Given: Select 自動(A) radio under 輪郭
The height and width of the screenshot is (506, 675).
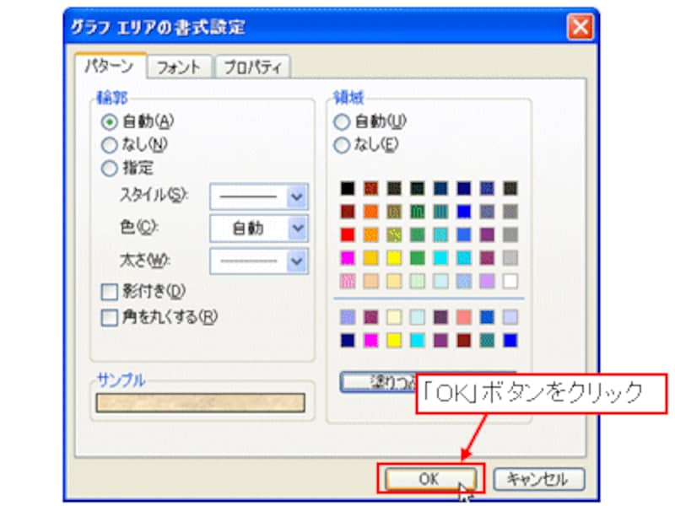Looking at the screenshot, I should click(x=109, y=121).
